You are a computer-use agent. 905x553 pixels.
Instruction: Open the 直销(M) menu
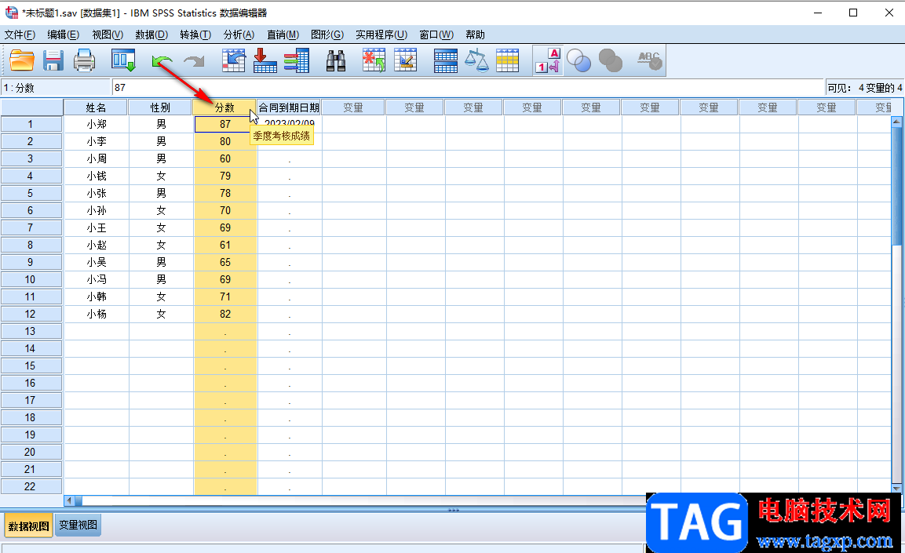pos(283,35)
